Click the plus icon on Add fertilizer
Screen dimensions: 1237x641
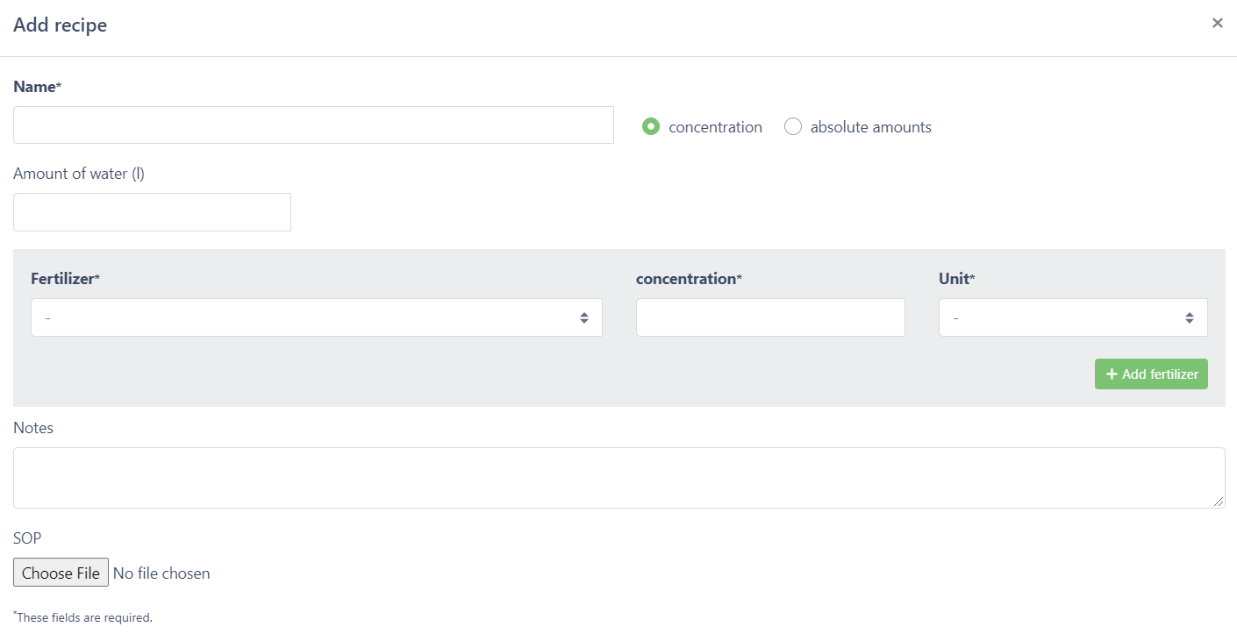pyautogui.click(x=1112, y=374)
